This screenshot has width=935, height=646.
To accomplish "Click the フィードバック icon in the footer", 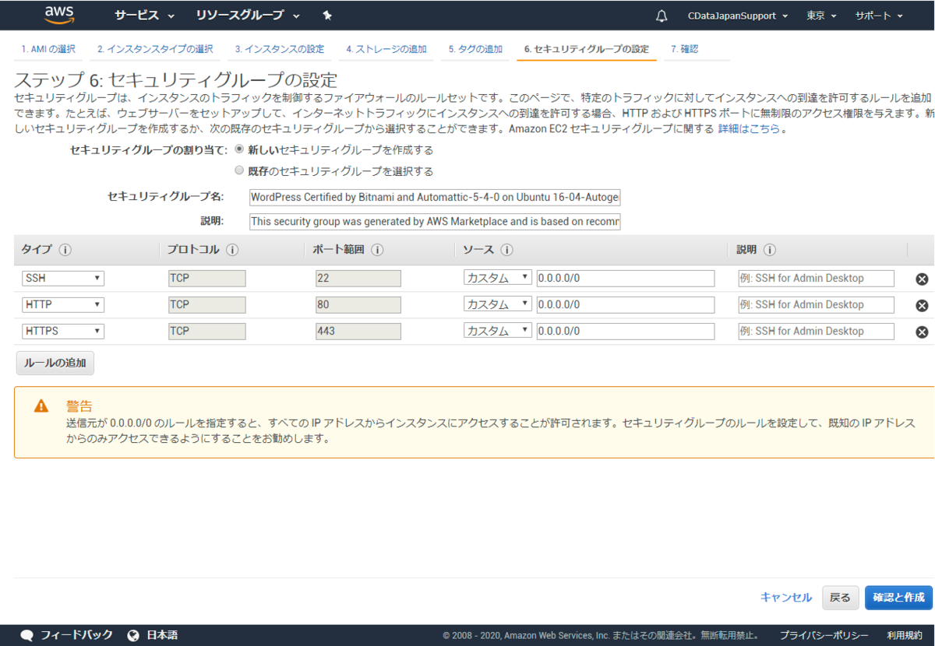I will tap(26, 634).
